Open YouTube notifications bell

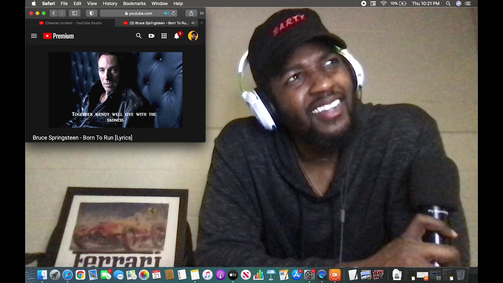pos(177,36)
